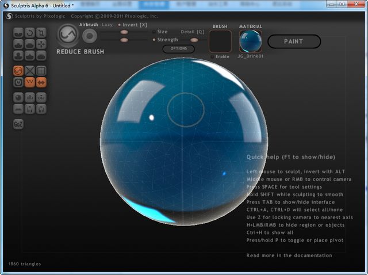Open the JG_Drink01 material picker
The height and width of the screenshot is (275, 368).
(x=250, y=41)
